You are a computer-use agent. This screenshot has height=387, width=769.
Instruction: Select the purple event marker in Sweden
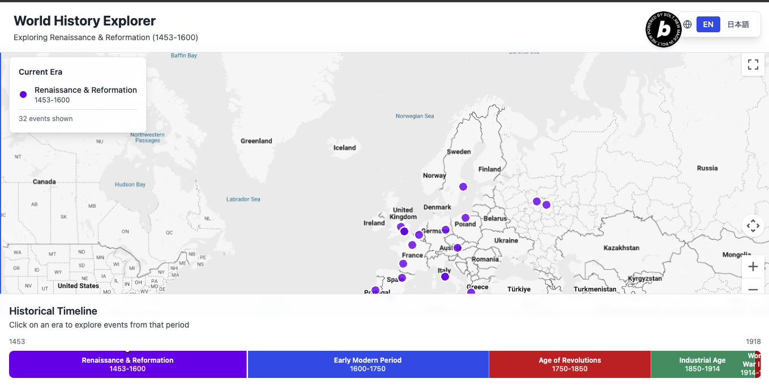(463, 186)
